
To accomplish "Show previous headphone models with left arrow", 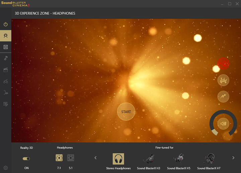I will pyautogui.click(x=95, y=158).
